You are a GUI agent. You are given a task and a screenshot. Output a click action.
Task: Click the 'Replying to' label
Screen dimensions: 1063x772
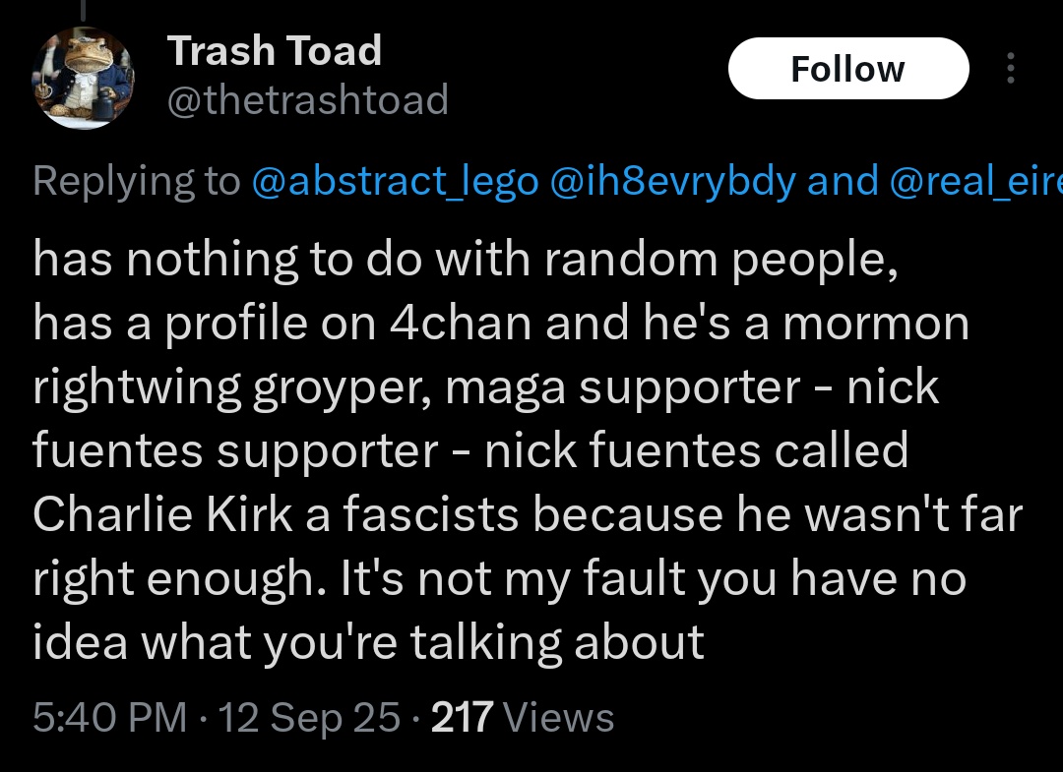(x=136, y=182)
